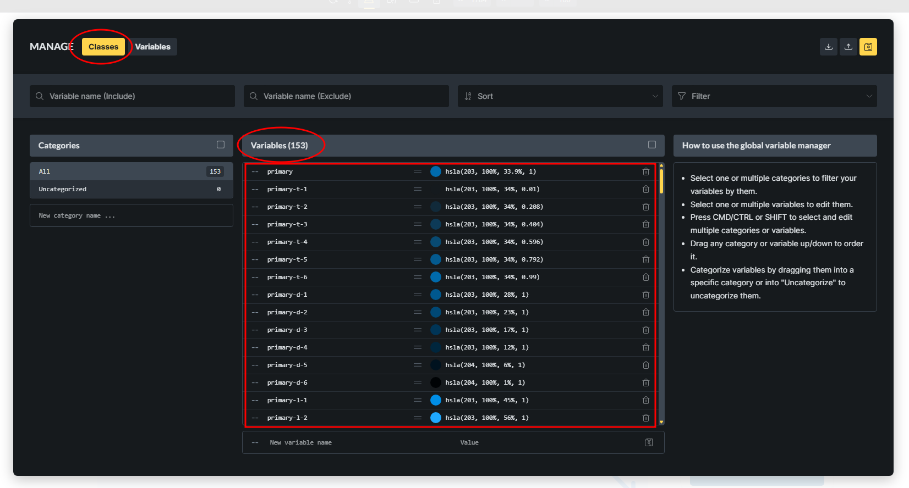
Task: Click the download (down arrow) icon at top right
Action: [828, 47]
